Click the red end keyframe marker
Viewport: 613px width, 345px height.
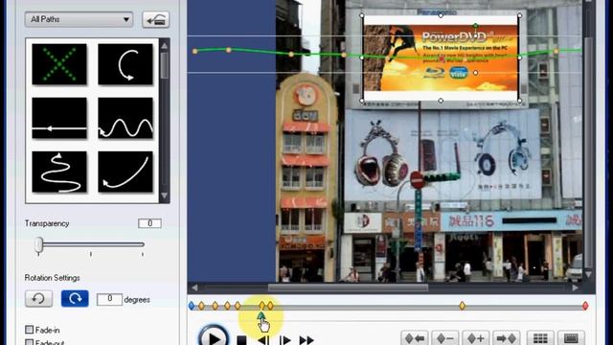(585, 306)
